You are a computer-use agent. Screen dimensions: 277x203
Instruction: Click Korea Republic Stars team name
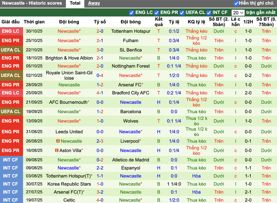pos(69,184)
